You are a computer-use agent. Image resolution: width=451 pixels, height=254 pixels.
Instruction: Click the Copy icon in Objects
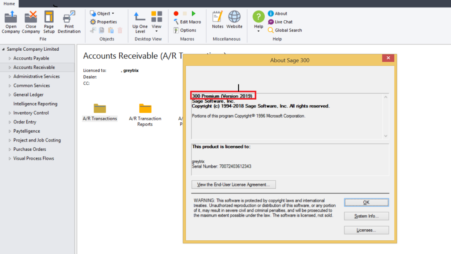102,30
